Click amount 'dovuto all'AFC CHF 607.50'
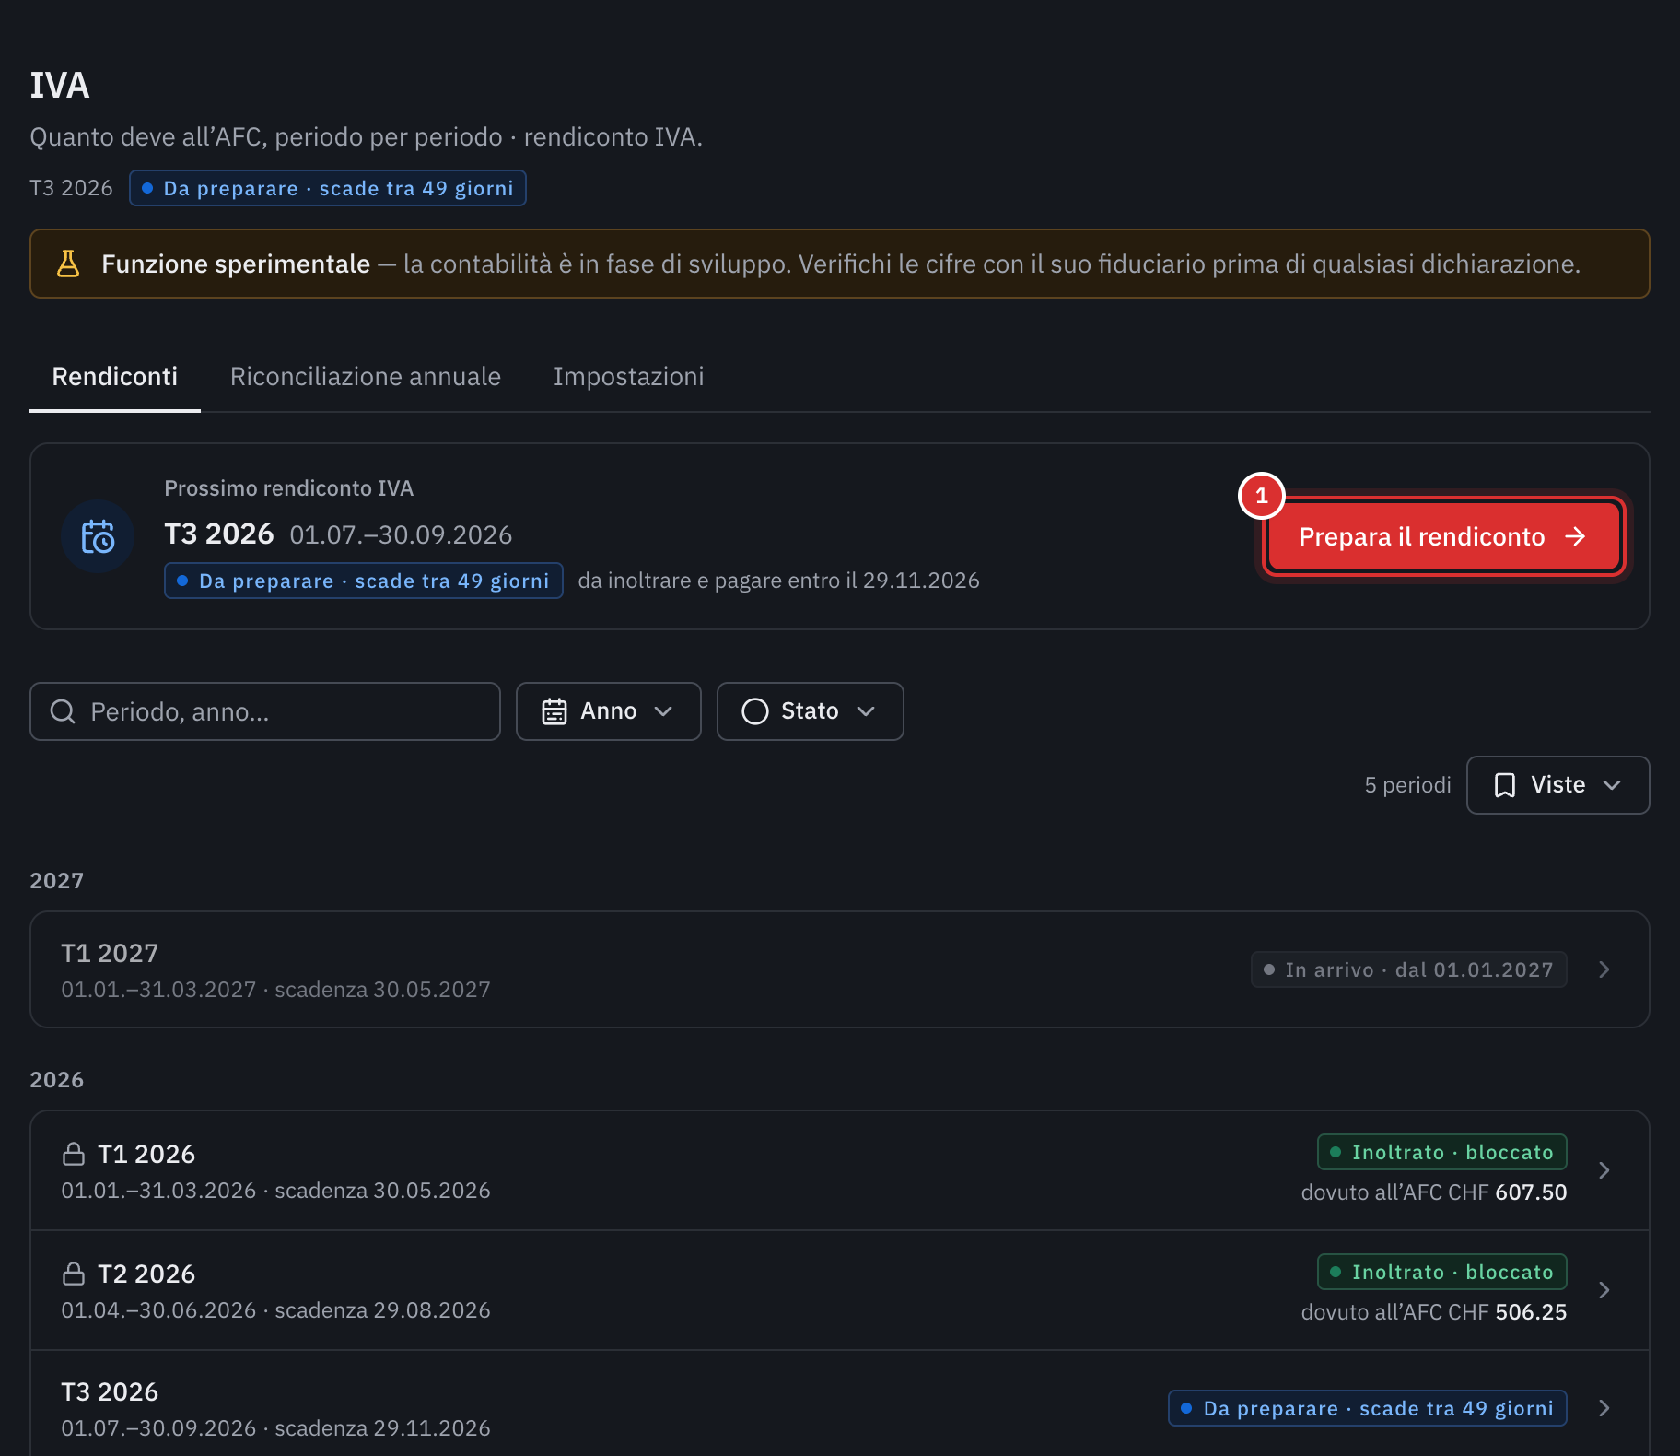The image size is (1680, 1456). (x=1434, y=1192)
